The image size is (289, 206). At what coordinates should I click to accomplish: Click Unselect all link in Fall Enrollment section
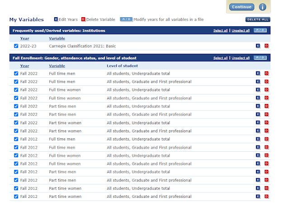240,58
